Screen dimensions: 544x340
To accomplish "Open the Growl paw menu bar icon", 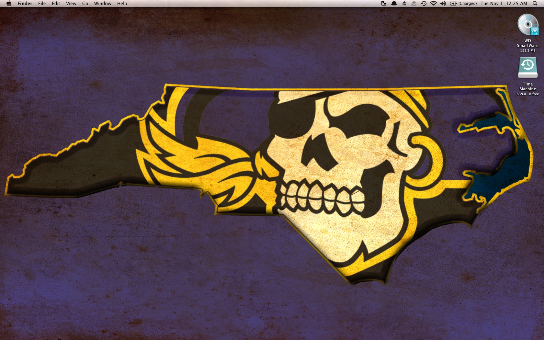I will 404,4.
